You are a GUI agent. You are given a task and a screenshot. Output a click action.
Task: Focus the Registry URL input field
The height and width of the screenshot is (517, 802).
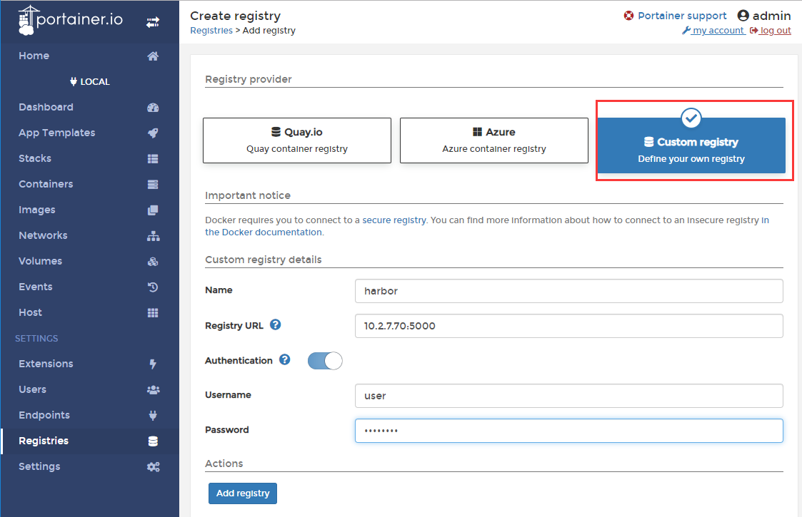[x=568, y=326]
